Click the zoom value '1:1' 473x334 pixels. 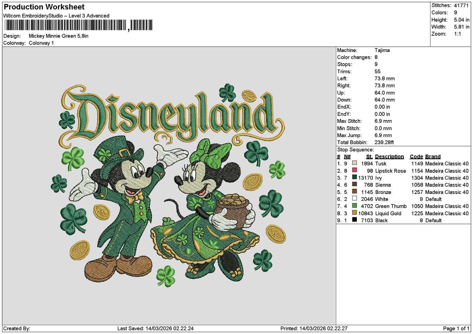tap(458, 34)
